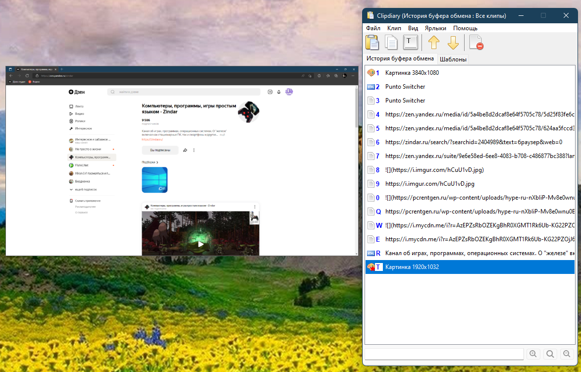Select clip 6 zindar.ru search URL

point(470,142)
